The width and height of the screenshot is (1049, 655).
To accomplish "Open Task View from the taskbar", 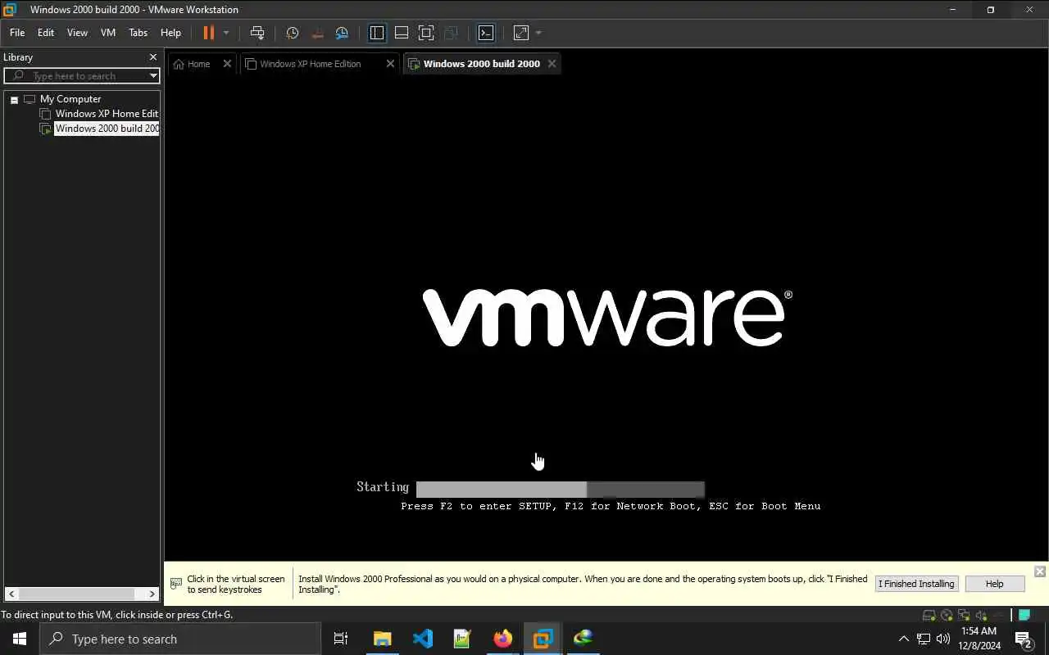I will click(341, 639).
